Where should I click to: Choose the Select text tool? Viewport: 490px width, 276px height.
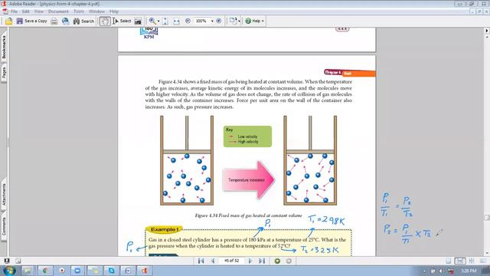tap(122, 21)
